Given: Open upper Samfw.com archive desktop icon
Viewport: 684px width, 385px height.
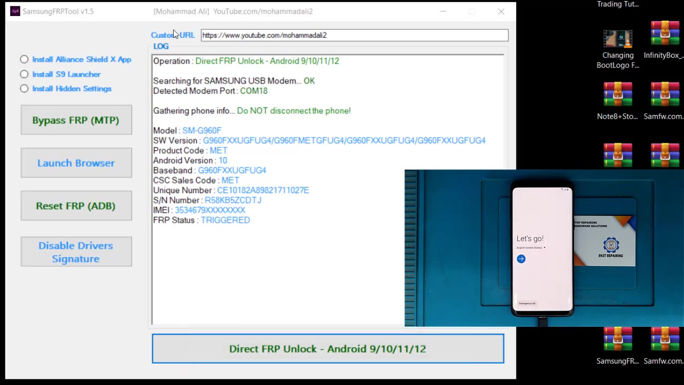Looking at the screenshot, I should point(664,101).
